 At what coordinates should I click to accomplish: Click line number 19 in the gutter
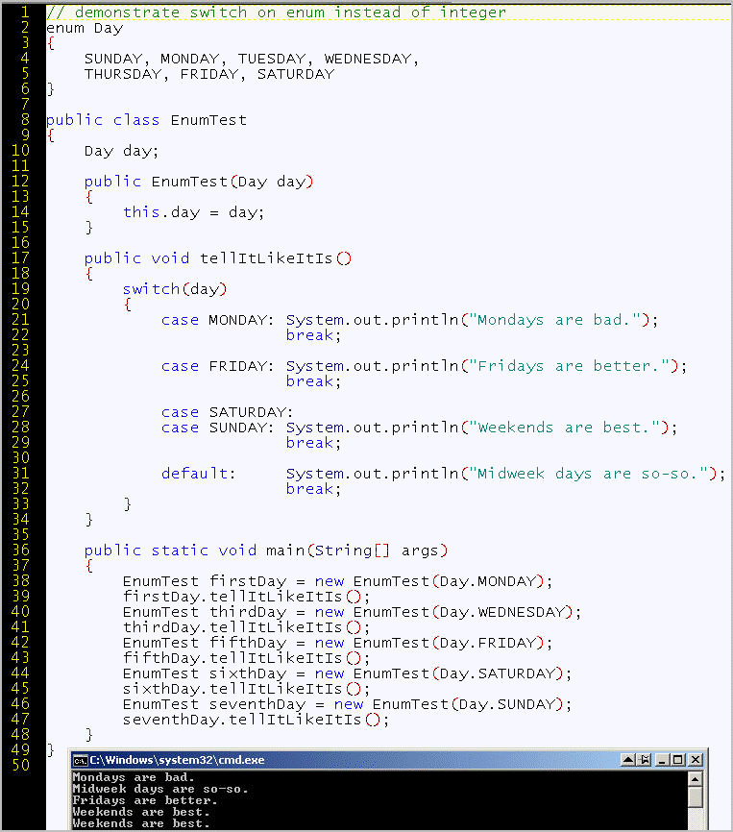(x=21, y=289)
